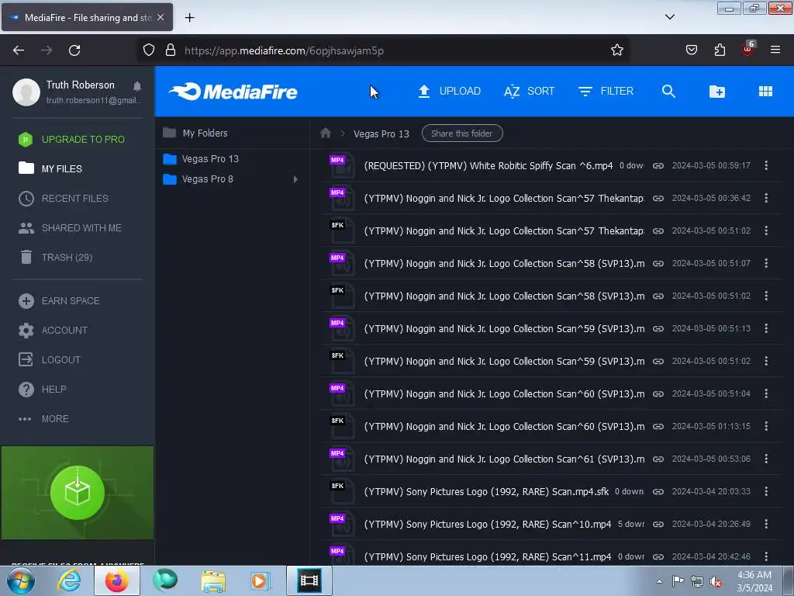Copy link for file dated 00:51:13
This screenshot has height=596, width=794.
tap(658, 329)
